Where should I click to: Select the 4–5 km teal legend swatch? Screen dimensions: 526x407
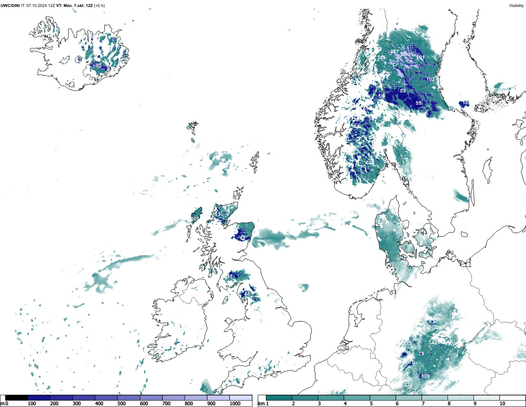357,398
